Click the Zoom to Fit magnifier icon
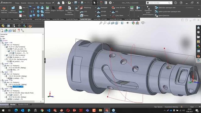The image size is (201, 113). click(101, 23)
